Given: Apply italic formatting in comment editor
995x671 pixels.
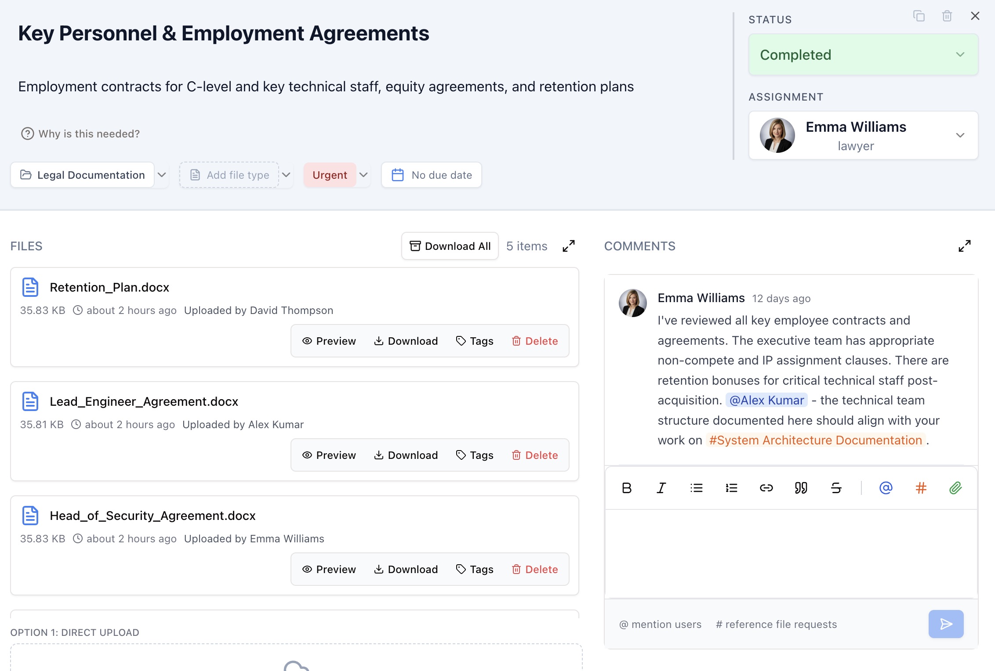Looking at the screenshot, I should 661,488.
